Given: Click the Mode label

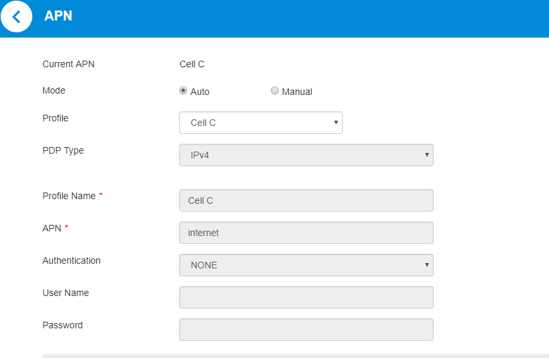Looking at the screenshot, I should pyautogui.click(x=54, y=90).
